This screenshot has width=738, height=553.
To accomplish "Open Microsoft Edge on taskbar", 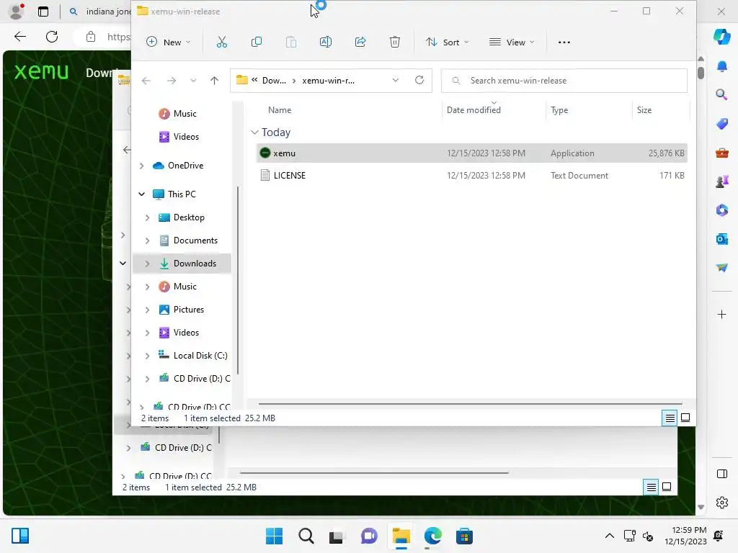I will 432,536.
